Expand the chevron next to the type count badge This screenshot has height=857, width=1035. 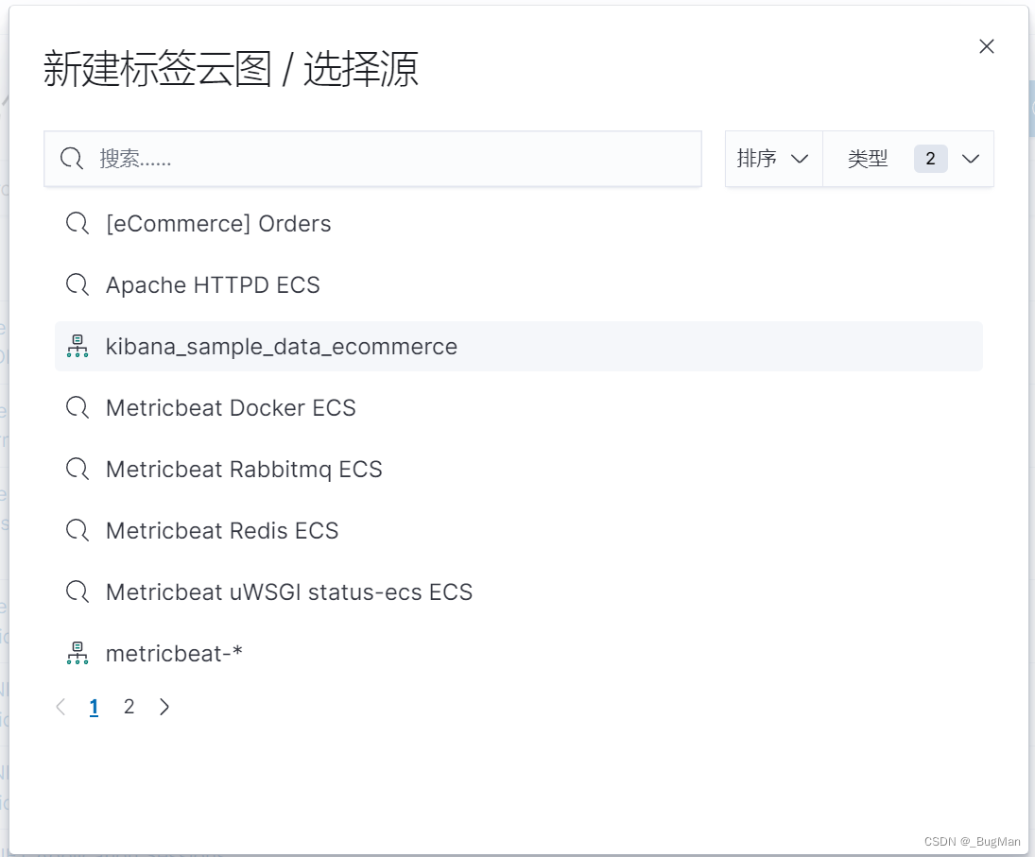971,159
